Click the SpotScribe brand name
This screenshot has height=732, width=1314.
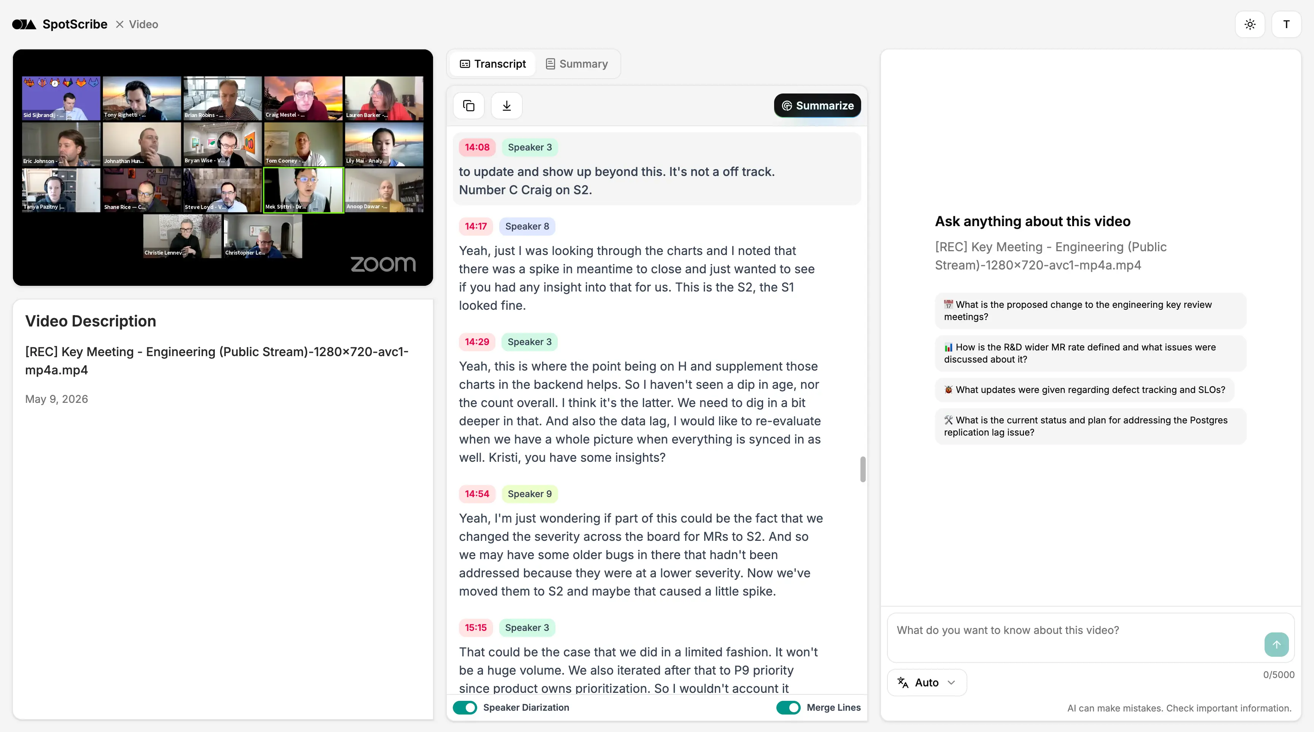point(75,24)
